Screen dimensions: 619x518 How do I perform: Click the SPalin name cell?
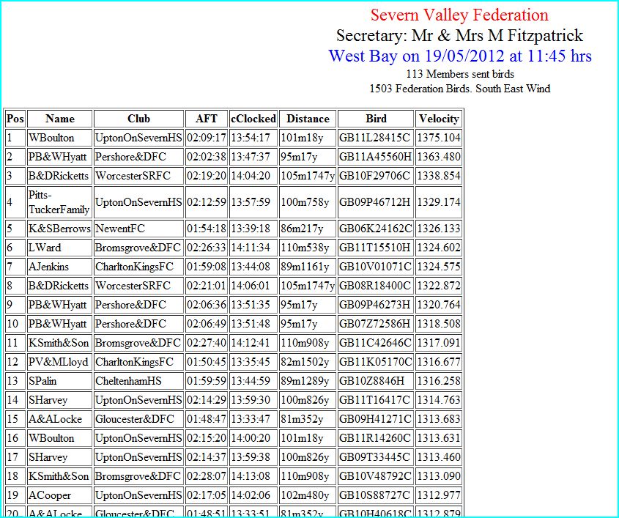click(59, 380)
